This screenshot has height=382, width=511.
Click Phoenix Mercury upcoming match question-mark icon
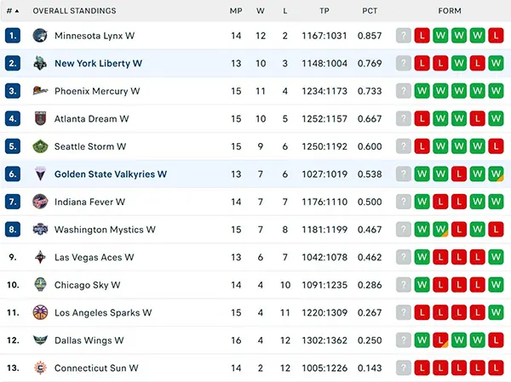coord(404,91)
